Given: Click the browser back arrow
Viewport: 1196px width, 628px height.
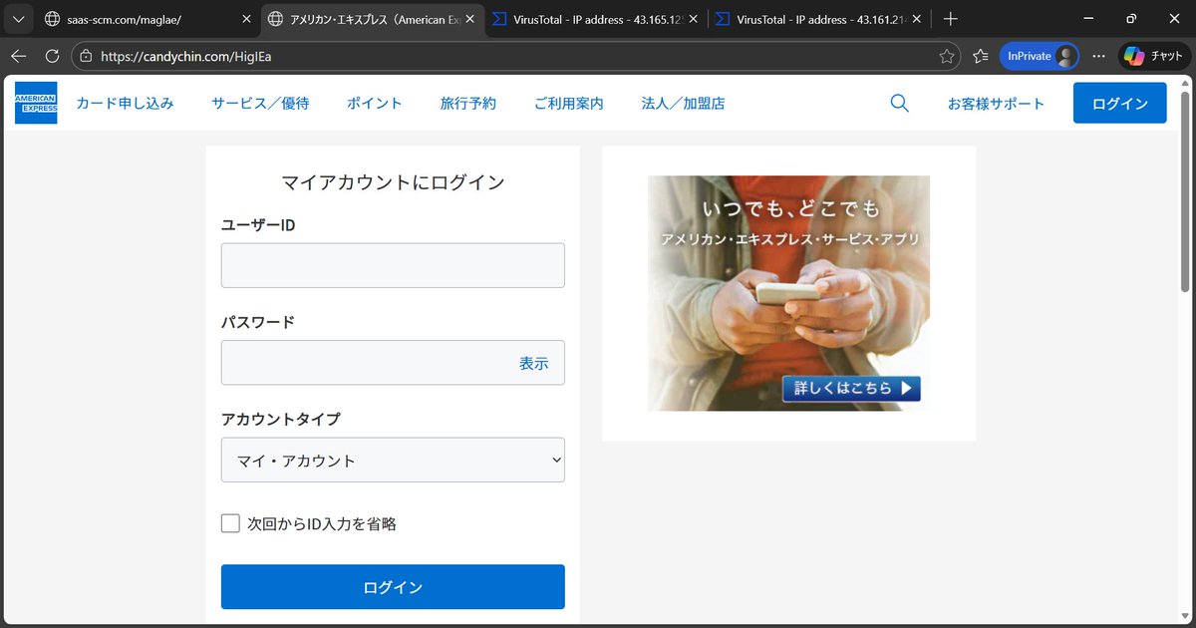Looking at the screenshot, I should point(18,57).
